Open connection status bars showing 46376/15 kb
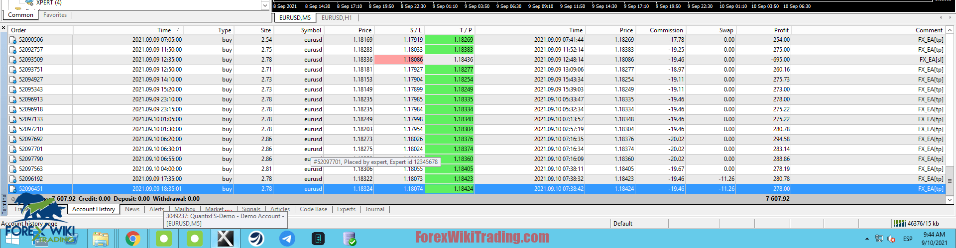 pos(916,224)
